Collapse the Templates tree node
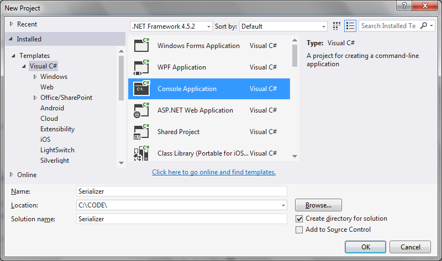Screen dimensions: 442x261 [13, 56]
